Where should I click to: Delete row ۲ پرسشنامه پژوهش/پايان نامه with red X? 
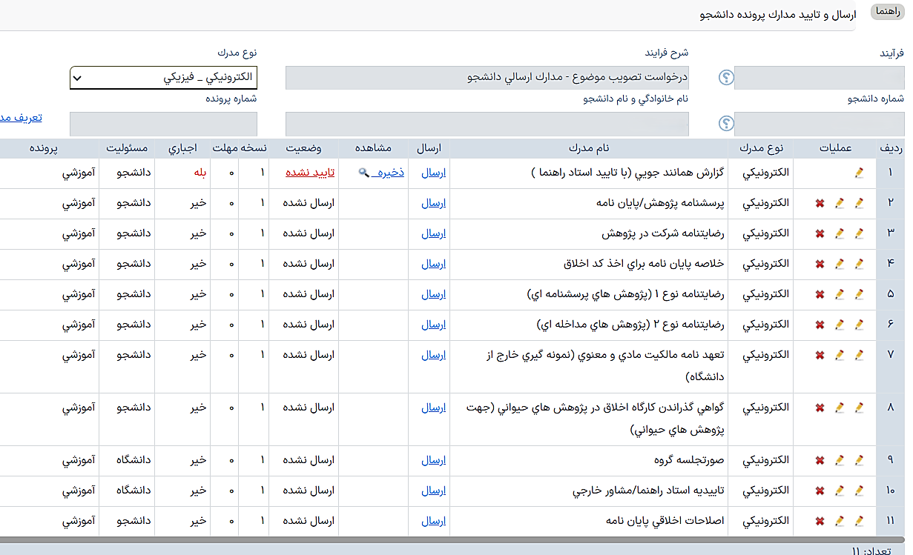(x=820, y=203)
